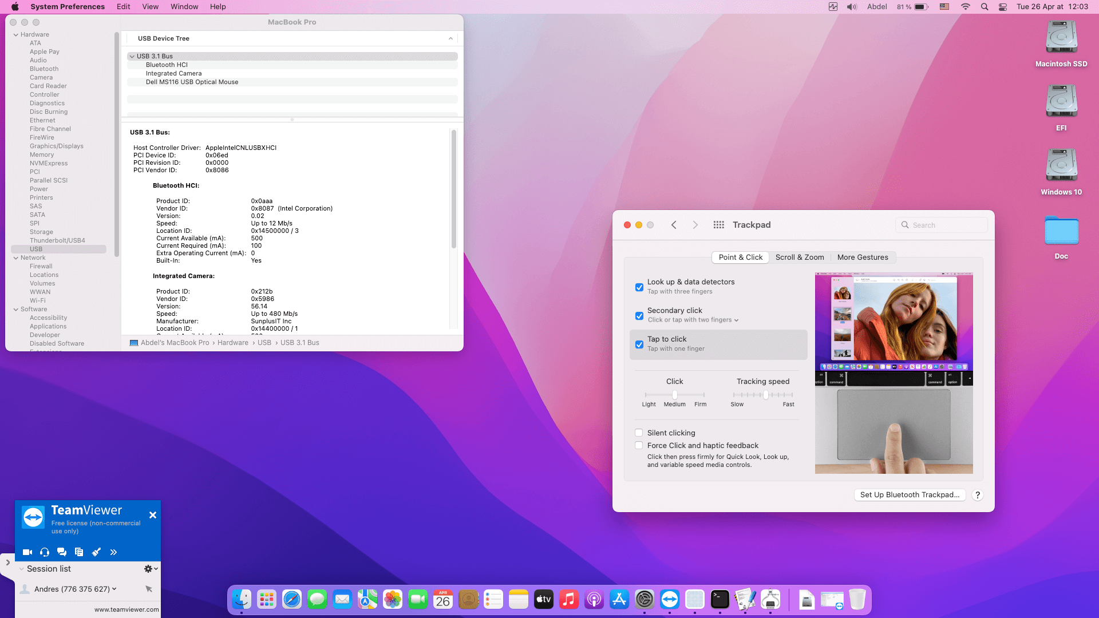The width and height of the screenshot is (1099, 618).
Task: Open TeamViewer app in Dock
Action: pos(670,600)
